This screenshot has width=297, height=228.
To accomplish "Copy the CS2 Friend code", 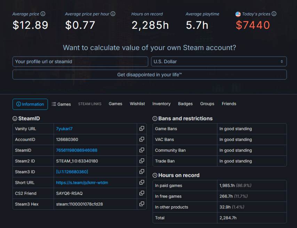I will [x=142, y=193].
